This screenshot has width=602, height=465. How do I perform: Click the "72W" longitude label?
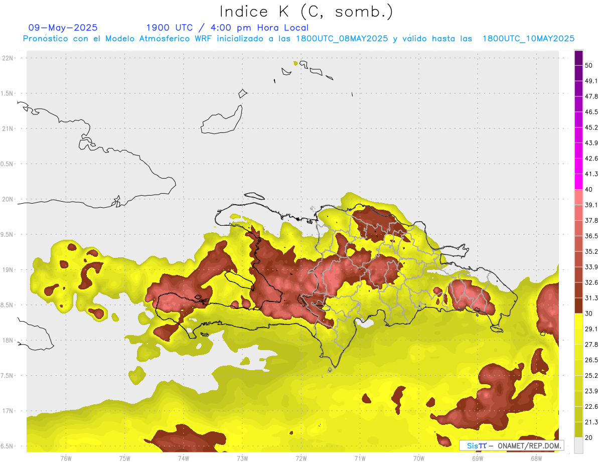point(301,458)
